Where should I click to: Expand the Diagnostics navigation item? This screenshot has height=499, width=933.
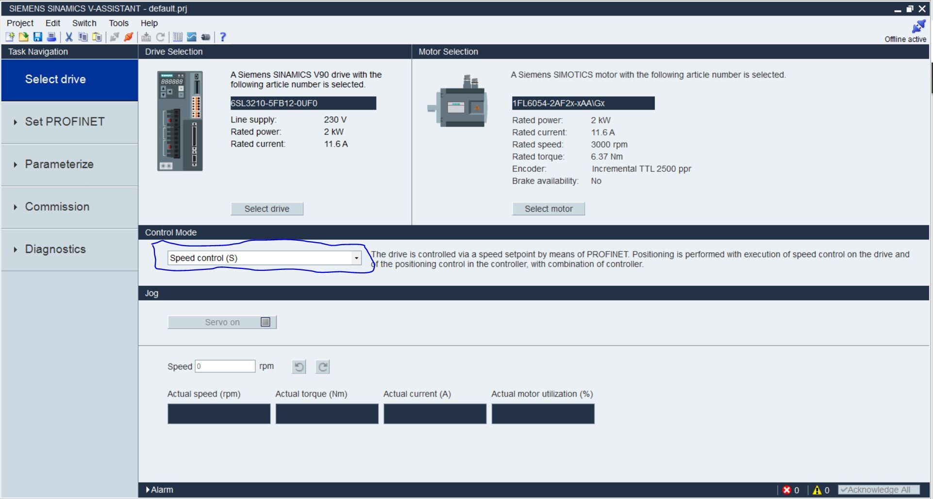coord(69,249)
